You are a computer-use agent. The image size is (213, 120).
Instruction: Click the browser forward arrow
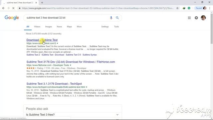(x=8, y=8)
